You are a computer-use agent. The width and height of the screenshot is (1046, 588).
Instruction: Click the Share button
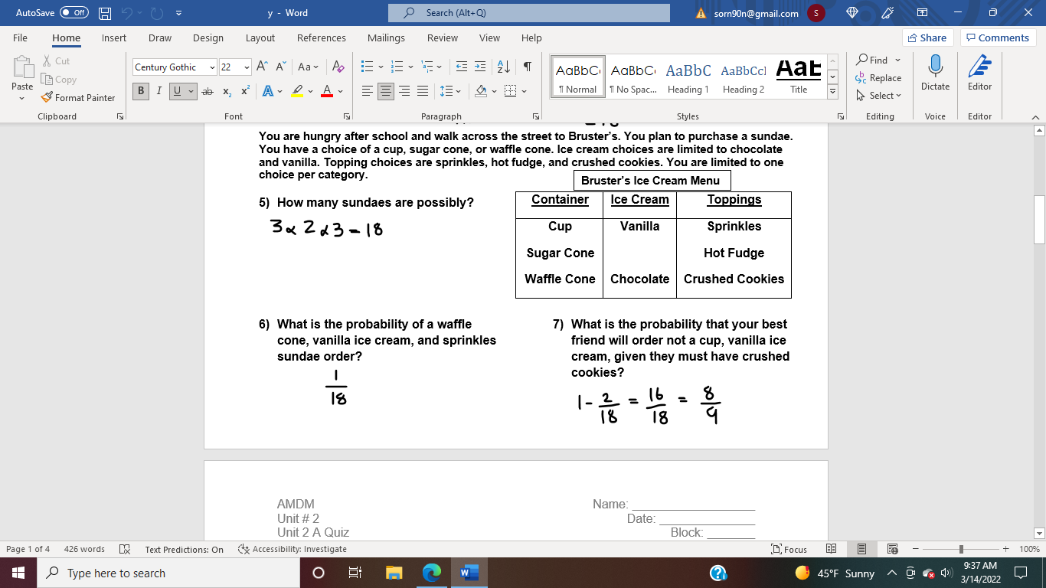click(x=927, y=37)
